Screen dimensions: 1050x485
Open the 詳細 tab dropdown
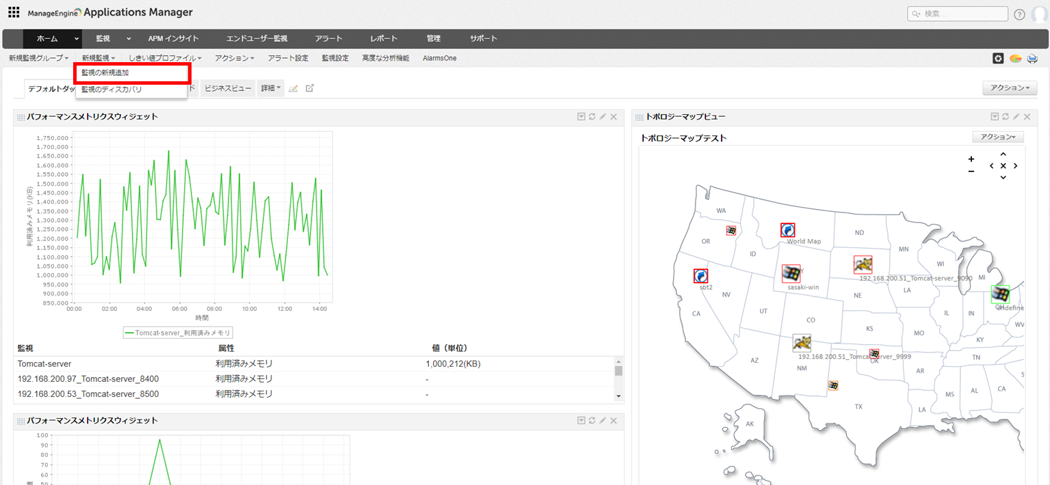point(271,88)
